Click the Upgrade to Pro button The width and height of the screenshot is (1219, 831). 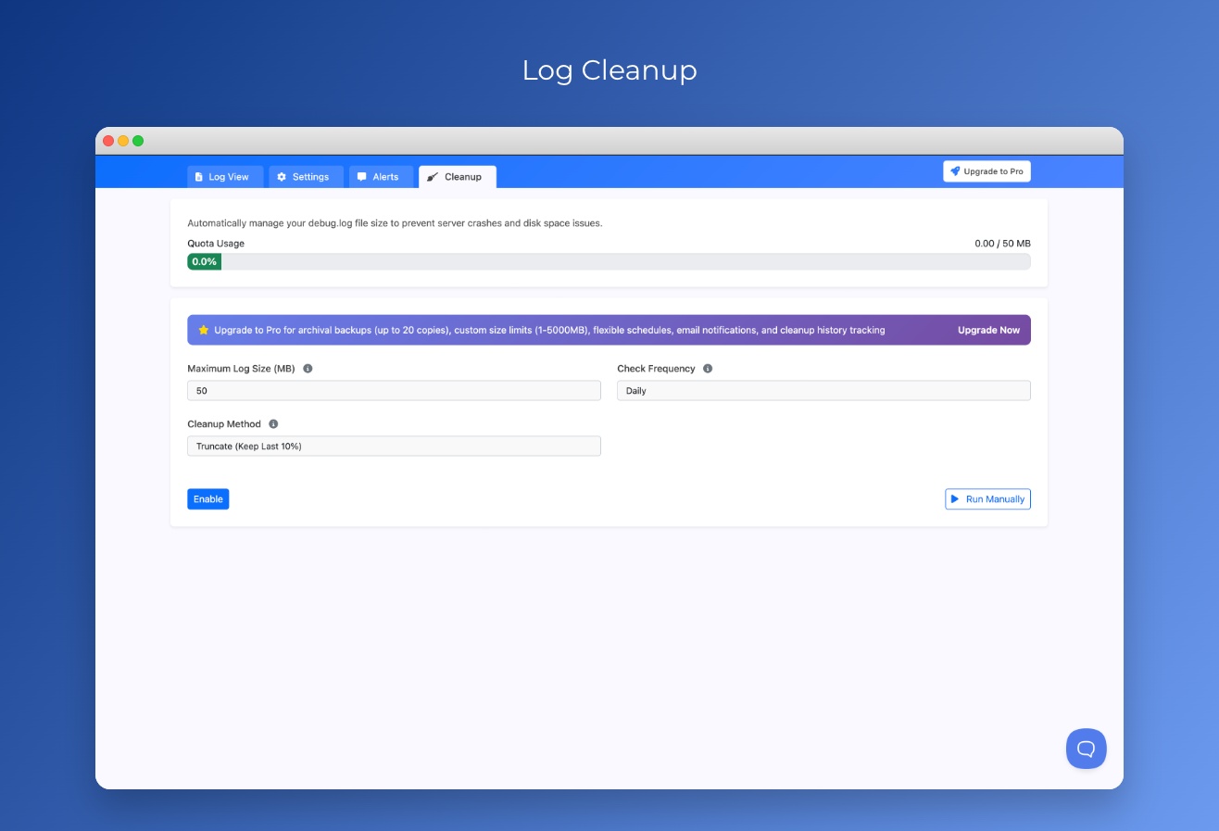987,171
